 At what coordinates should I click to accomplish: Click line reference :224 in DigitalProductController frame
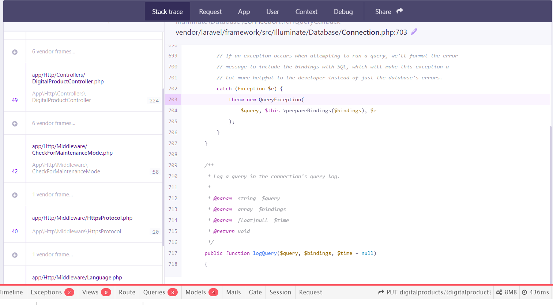point(154,101)
